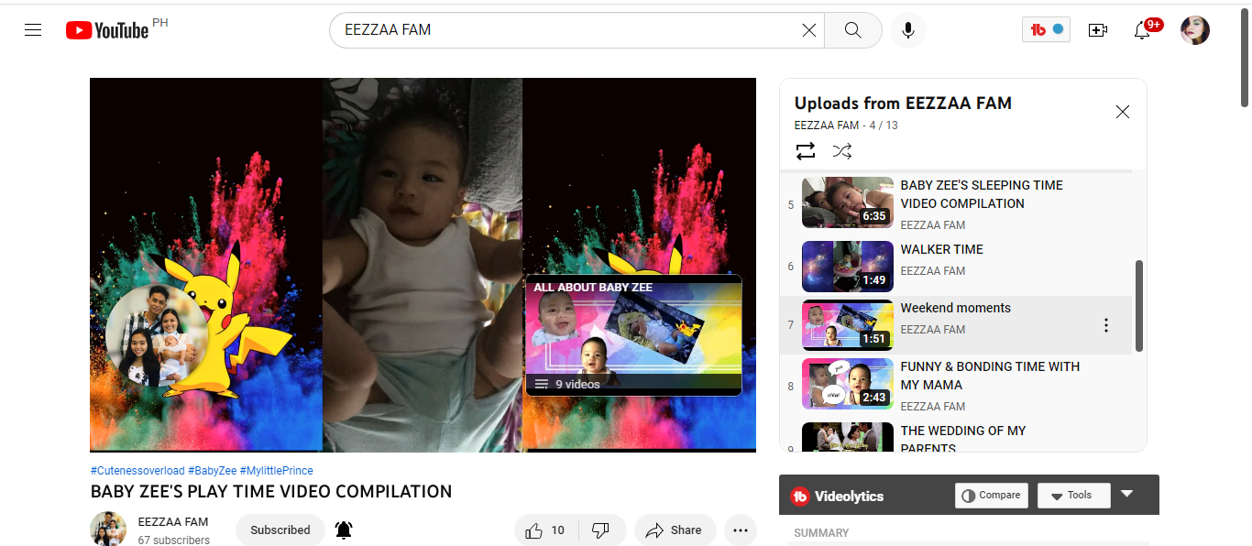Close the uploads playlist panel
Image resolution: width=1252 pixels, height=546 pixels.
coord(1122,112)
